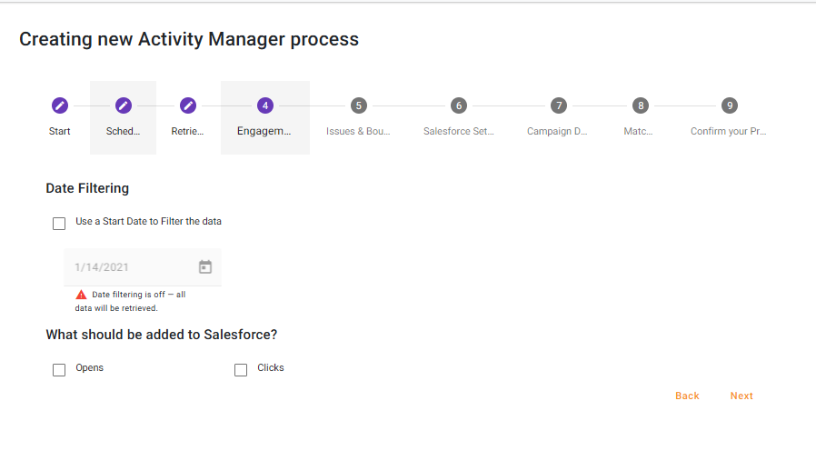Click the step 4 Engagement circle icon
The height and width of the screenshot is (451, 816).
point(265,105)
